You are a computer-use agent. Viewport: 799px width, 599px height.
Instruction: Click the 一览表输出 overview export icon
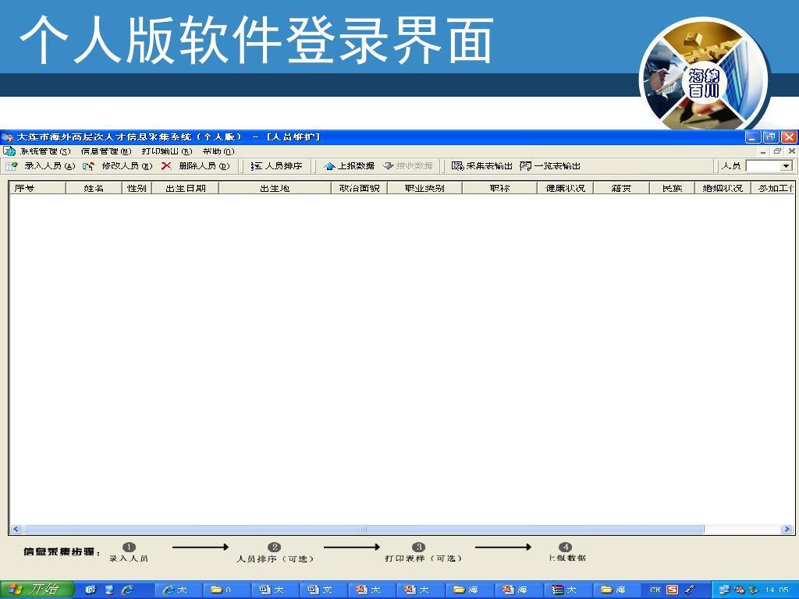526,166
